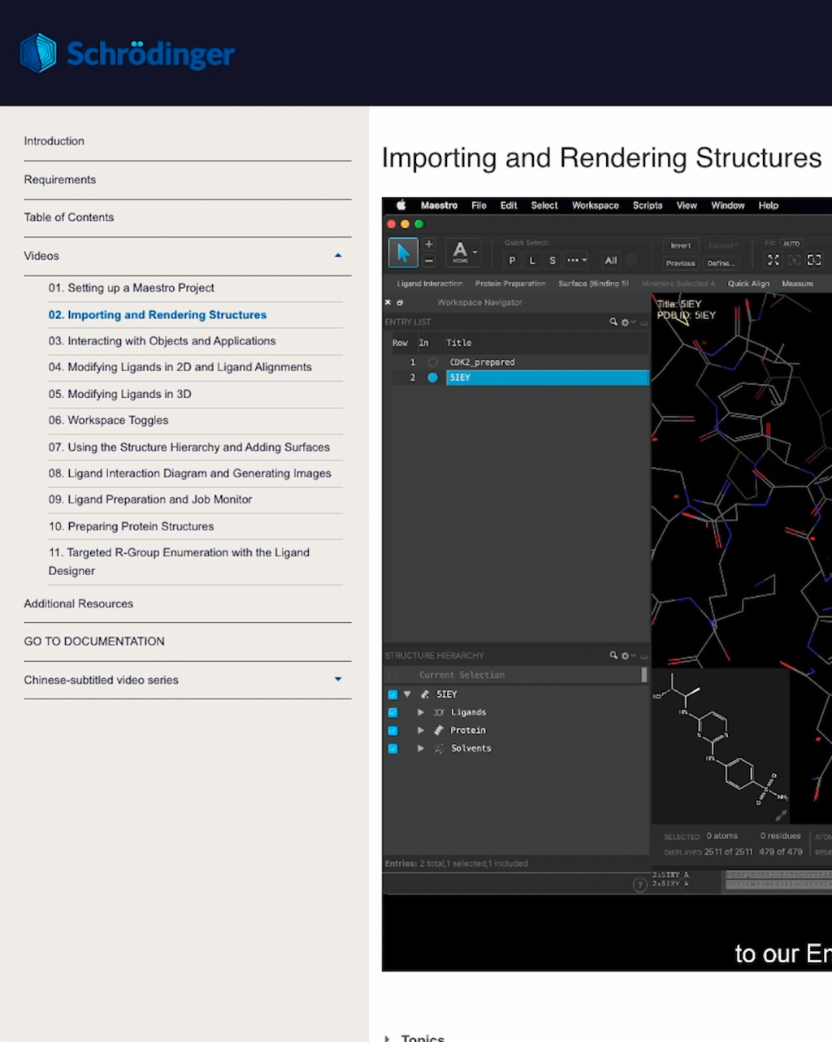Collapse the Videos section in sidebar
This screenshot has width=832, height=1042.
pyautogui.click(x=338, y=256)
